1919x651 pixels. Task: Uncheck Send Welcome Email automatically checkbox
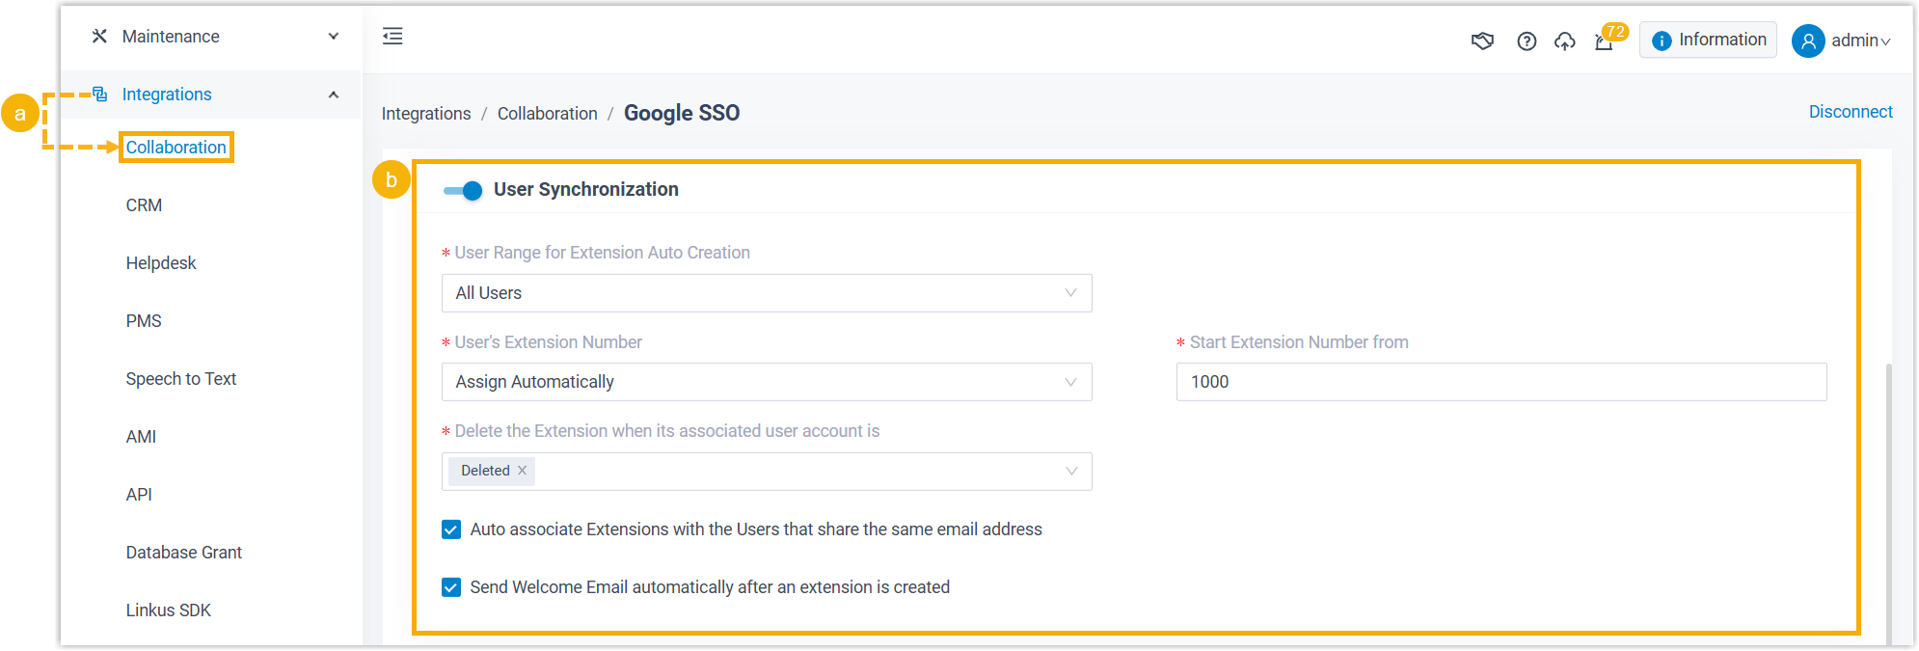coord(451,587)
